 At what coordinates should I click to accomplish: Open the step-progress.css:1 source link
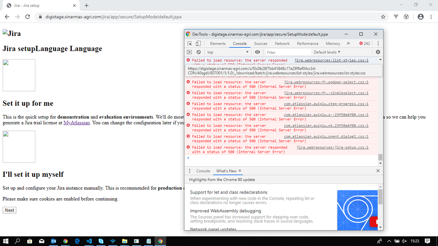tap(326, 104)
